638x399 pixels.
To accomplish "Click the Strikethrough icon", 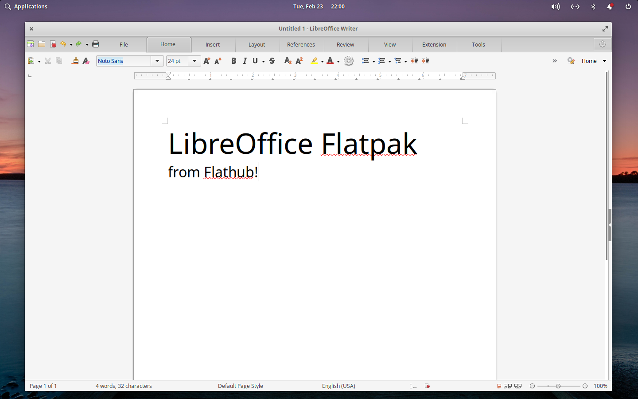I will click(x=272, y=61).
